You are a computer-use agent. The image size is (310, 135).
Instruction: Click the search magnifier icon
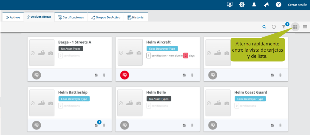click(x=264, y=27)
